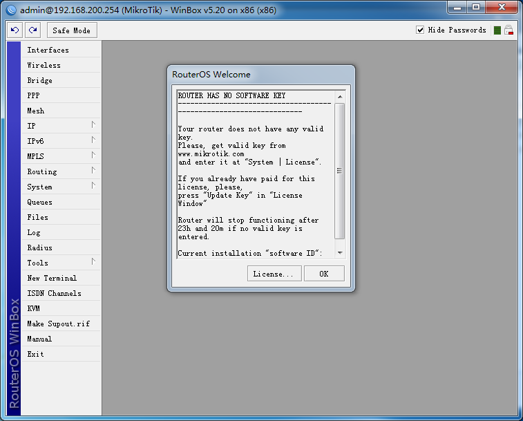523x421 pixels.
Task: Open the Files menu
Action: point(61,217)
